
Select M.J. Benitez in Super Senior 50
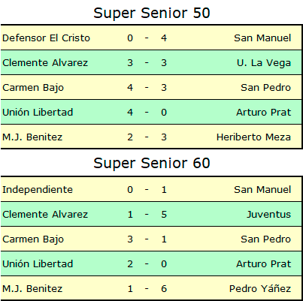32,137
